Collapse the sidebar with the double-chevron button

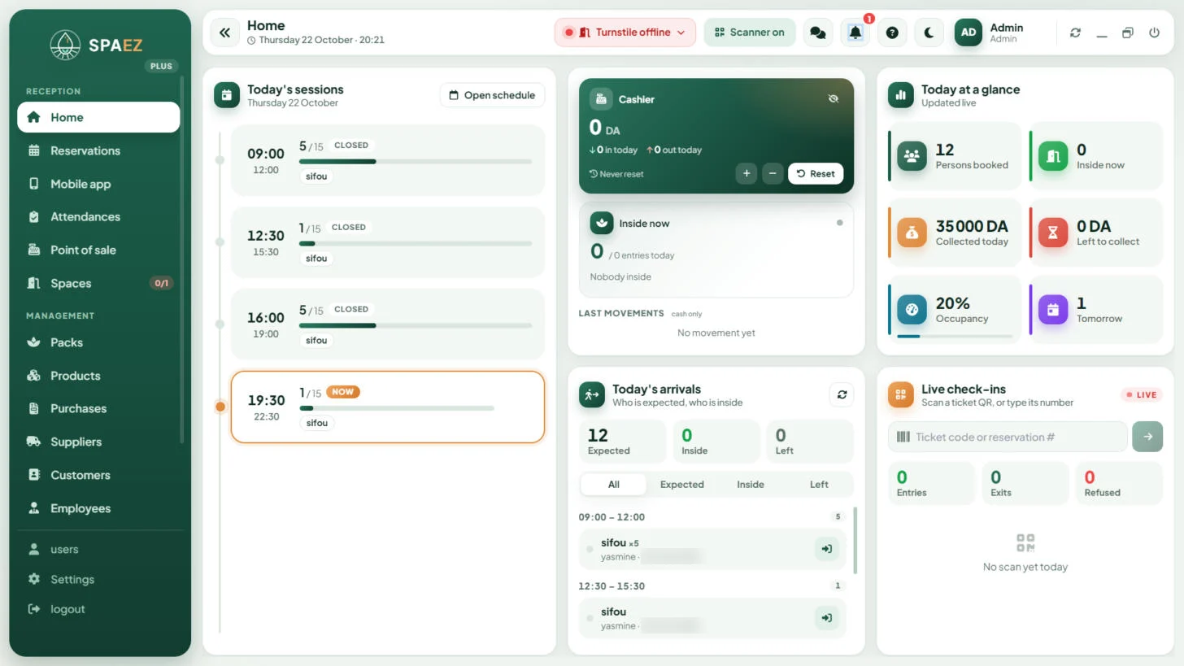click(x=224, y=33)
